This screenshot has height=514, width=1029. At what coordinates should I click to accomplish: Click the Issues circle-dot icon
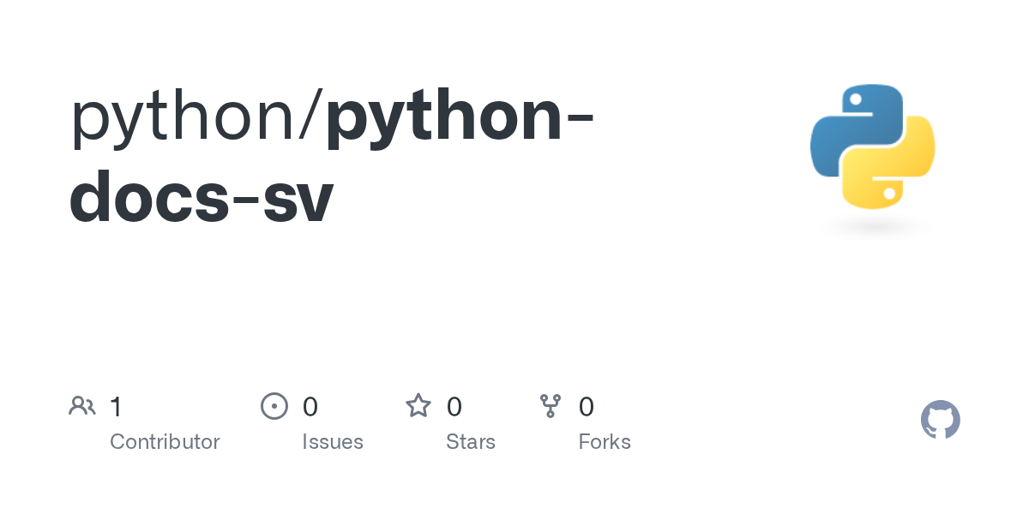pyautogui.click(x=274, y=406)
